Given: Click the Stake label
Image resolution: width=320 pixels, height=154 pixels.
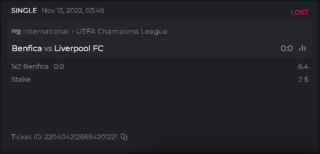Looking at the screenshot, I should (21, 79).
